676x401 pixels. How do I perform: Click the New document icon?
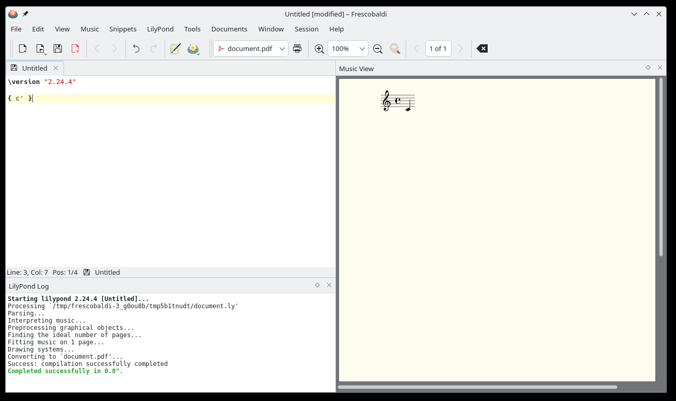(x=23, y=48)
